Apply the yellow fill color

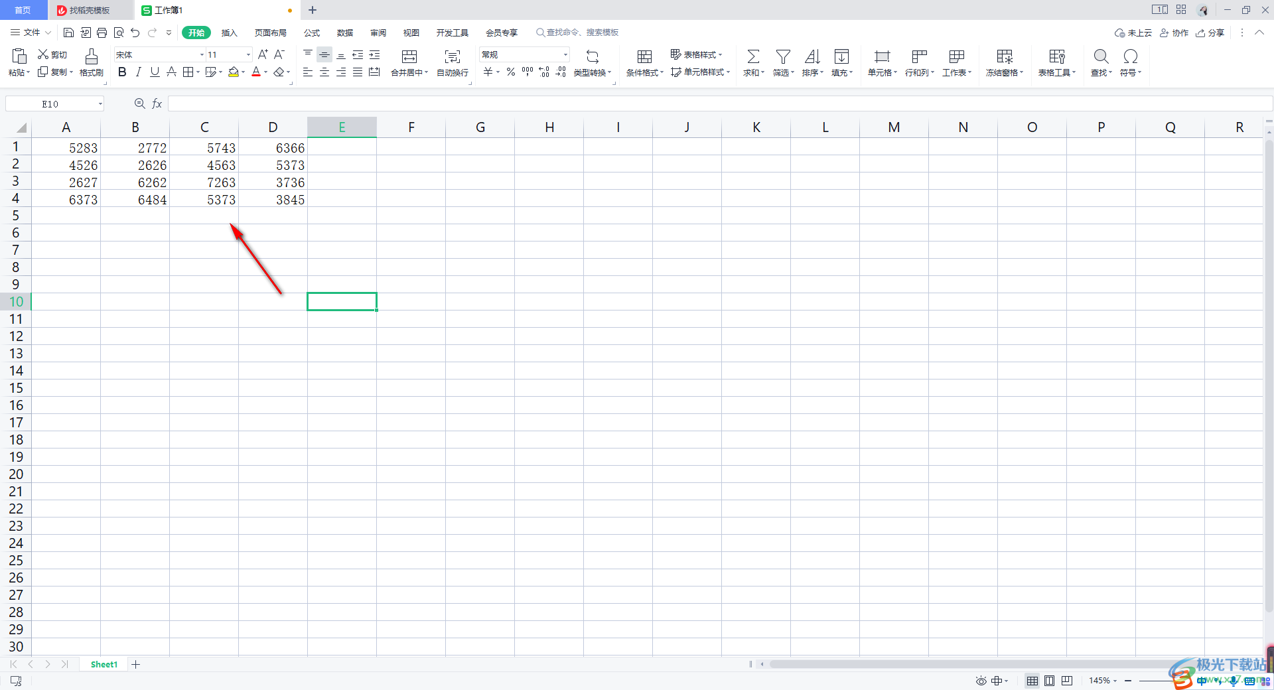[233, 72]
